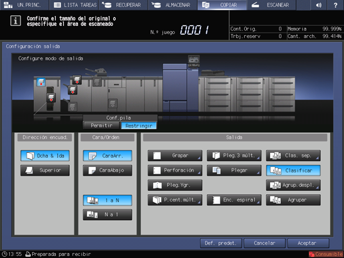Screen dimensions: 344x258
Task: Click the Salida section header
Action: click(235, 138)
